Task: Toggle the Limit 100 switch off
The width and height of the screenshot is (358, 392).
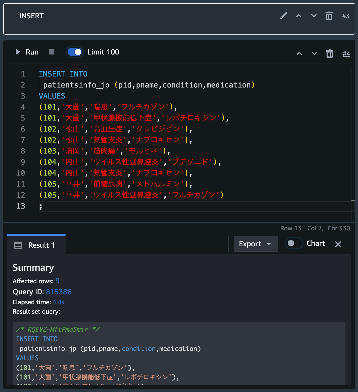Action: (75, 52)
